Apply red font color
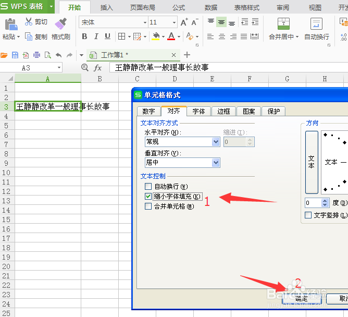The width and height of the screenshot is (348, 317). (171, 36)
